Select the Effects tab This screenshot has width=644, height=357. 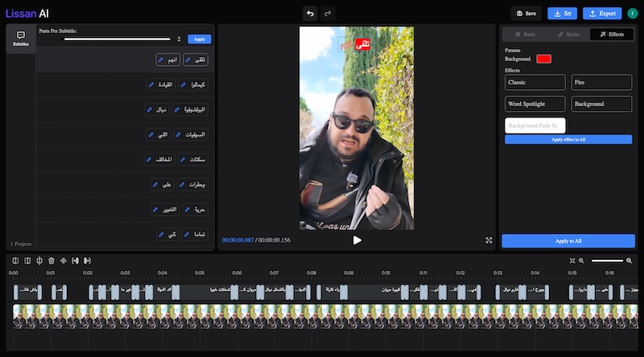(x=611, y=35)
